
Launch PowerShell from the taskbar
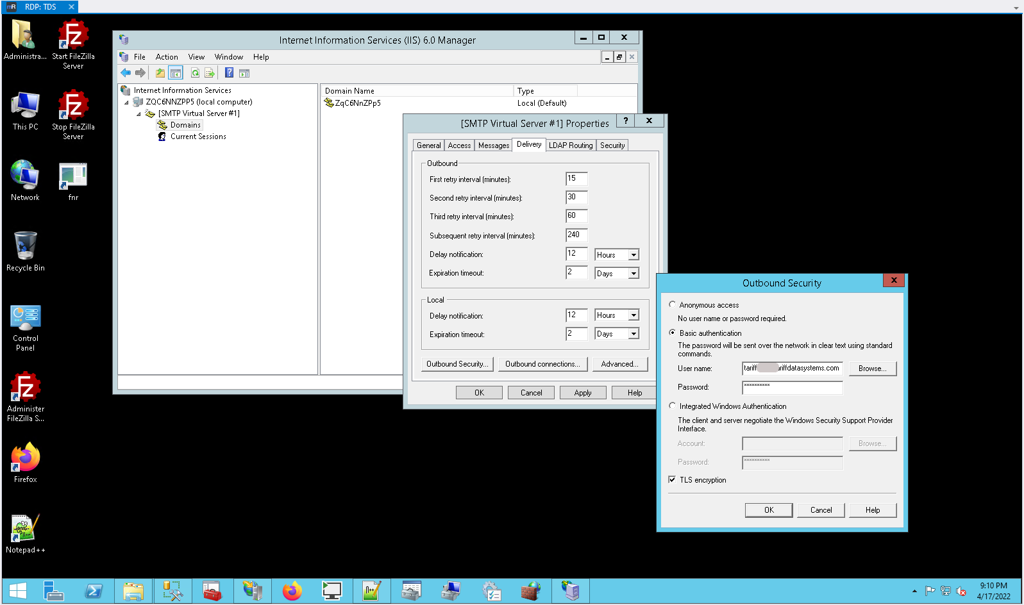click(x=94, y=591)
